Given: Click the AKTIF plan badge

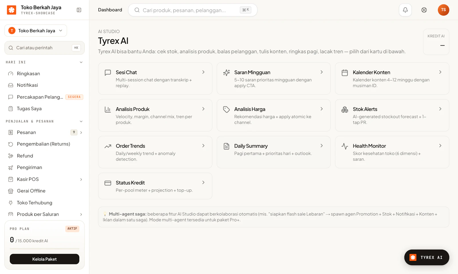Looking at the screenshot, I should pos(72,229).
